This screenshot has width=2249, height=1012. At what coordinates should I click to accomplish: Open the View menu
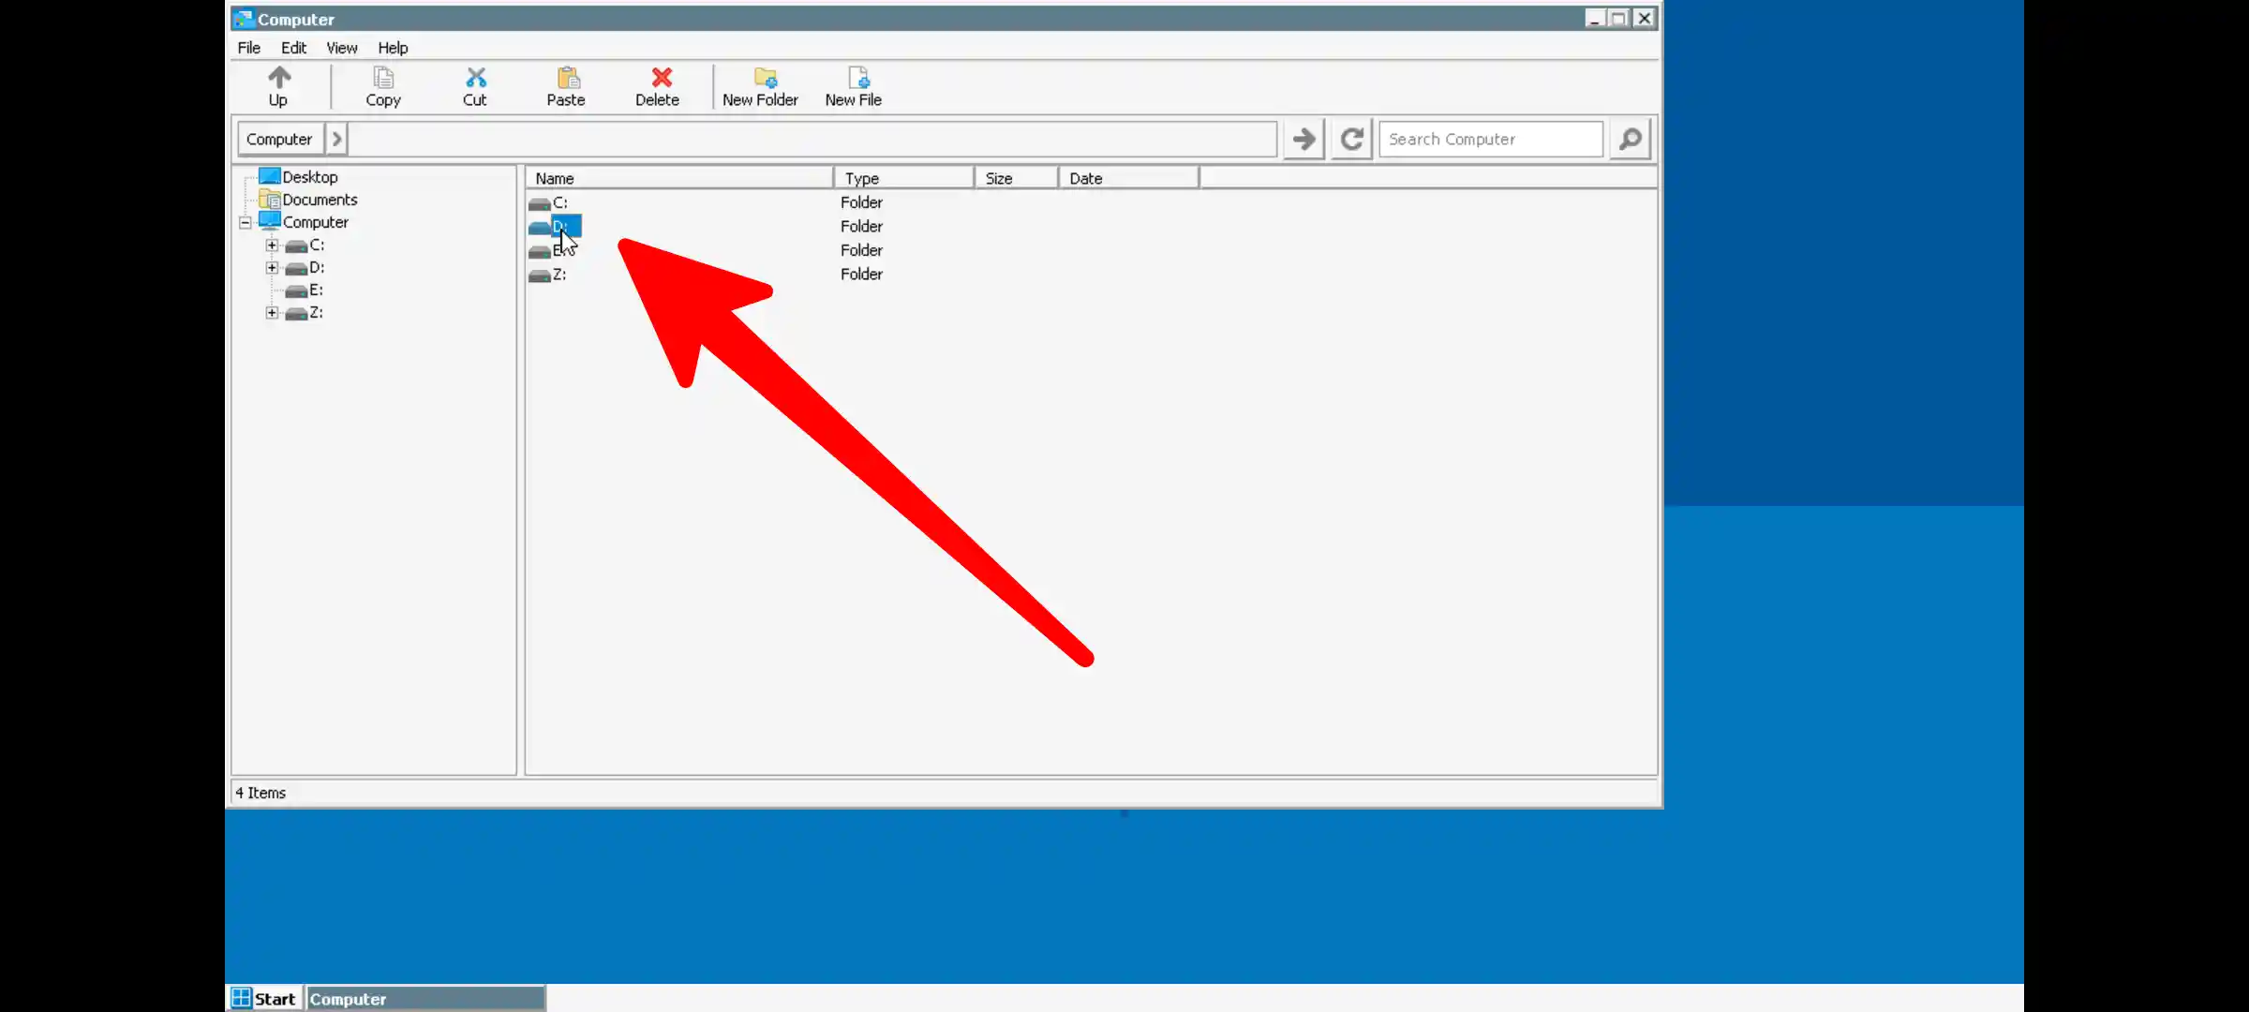coord(341,48)
